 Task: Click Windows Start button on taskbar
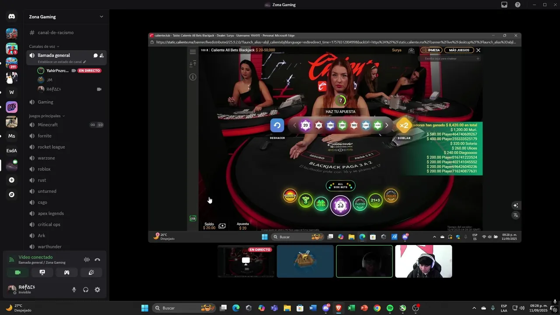(145, 308)
